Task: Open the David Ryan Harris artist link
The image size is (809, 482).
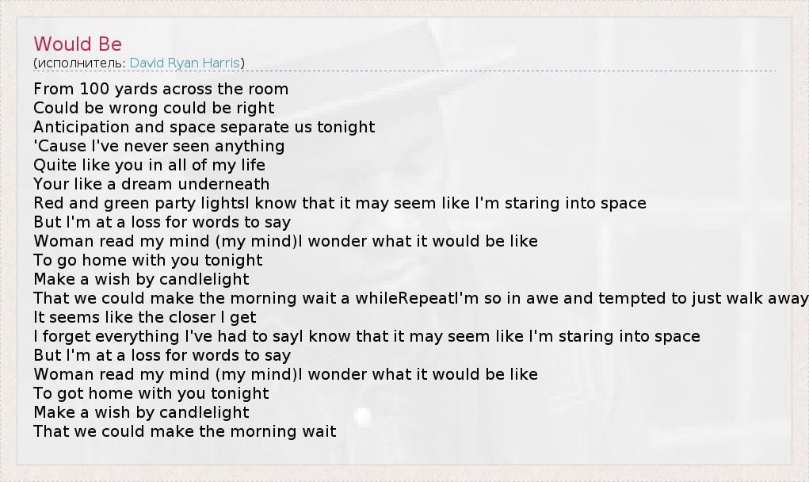Action: point(185,63)
